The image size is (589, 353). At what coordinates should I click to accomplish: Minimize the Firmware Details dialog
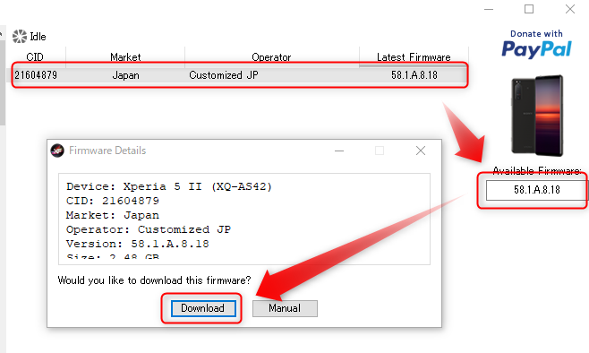click(339, 151)
